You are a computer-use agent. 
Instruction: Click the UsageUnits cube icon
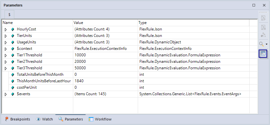13,42
